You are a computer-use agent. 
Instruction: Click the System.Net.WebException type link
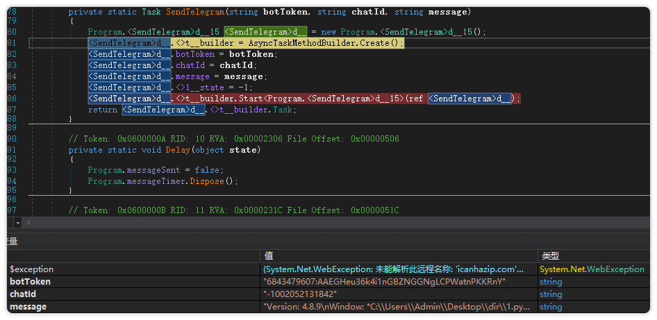pos(592,269)
